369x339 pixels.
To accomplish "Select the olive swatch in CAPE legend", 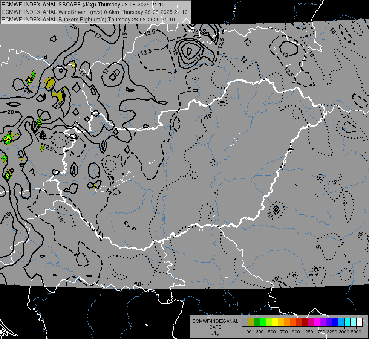I will pos(251,322).
